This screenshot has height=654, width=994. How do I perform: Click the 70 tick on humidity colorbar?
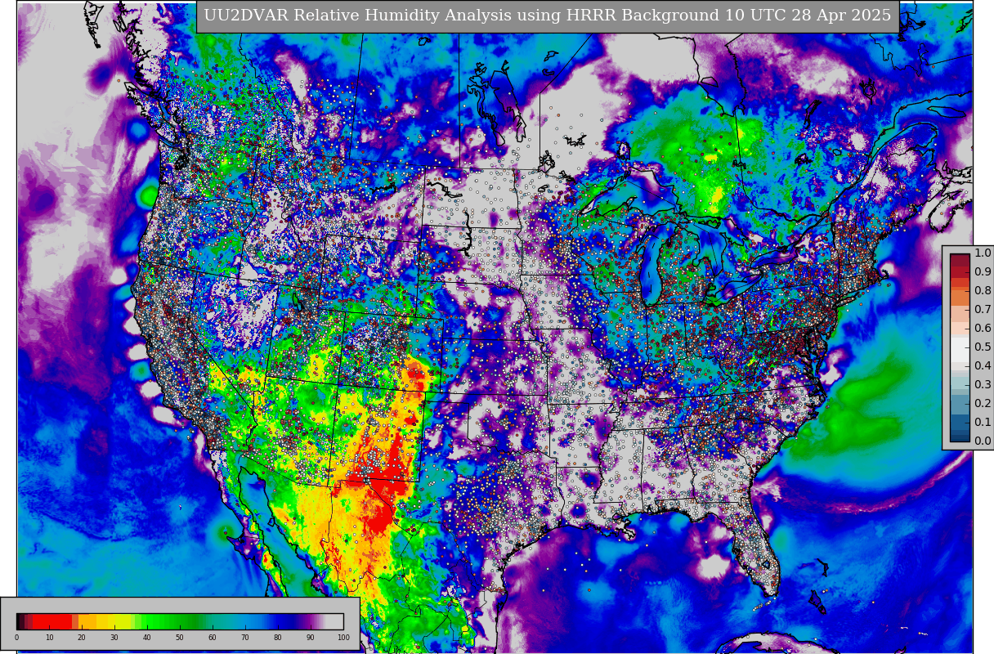pos(245,638)
